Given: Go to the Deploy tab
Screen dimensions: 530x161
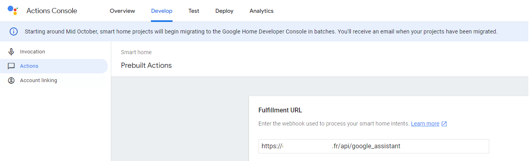Looking at the screenshot, I should (x=224, y=11).
